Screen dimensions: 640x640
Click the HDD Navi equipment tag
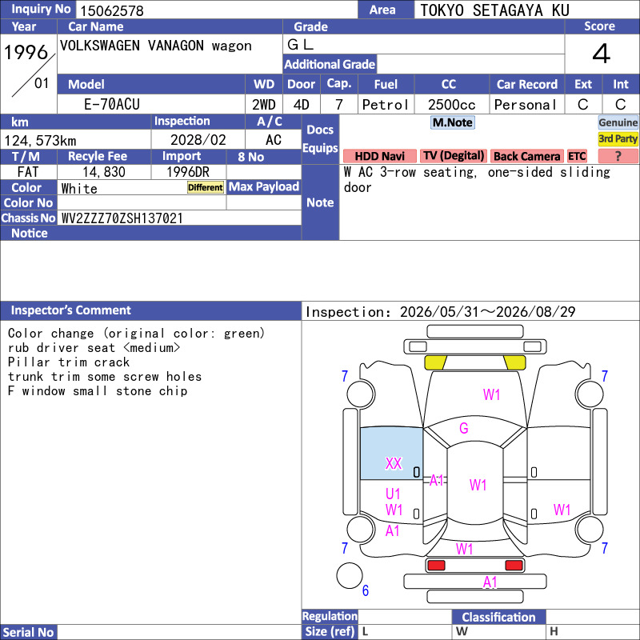(x=379, y=156)
